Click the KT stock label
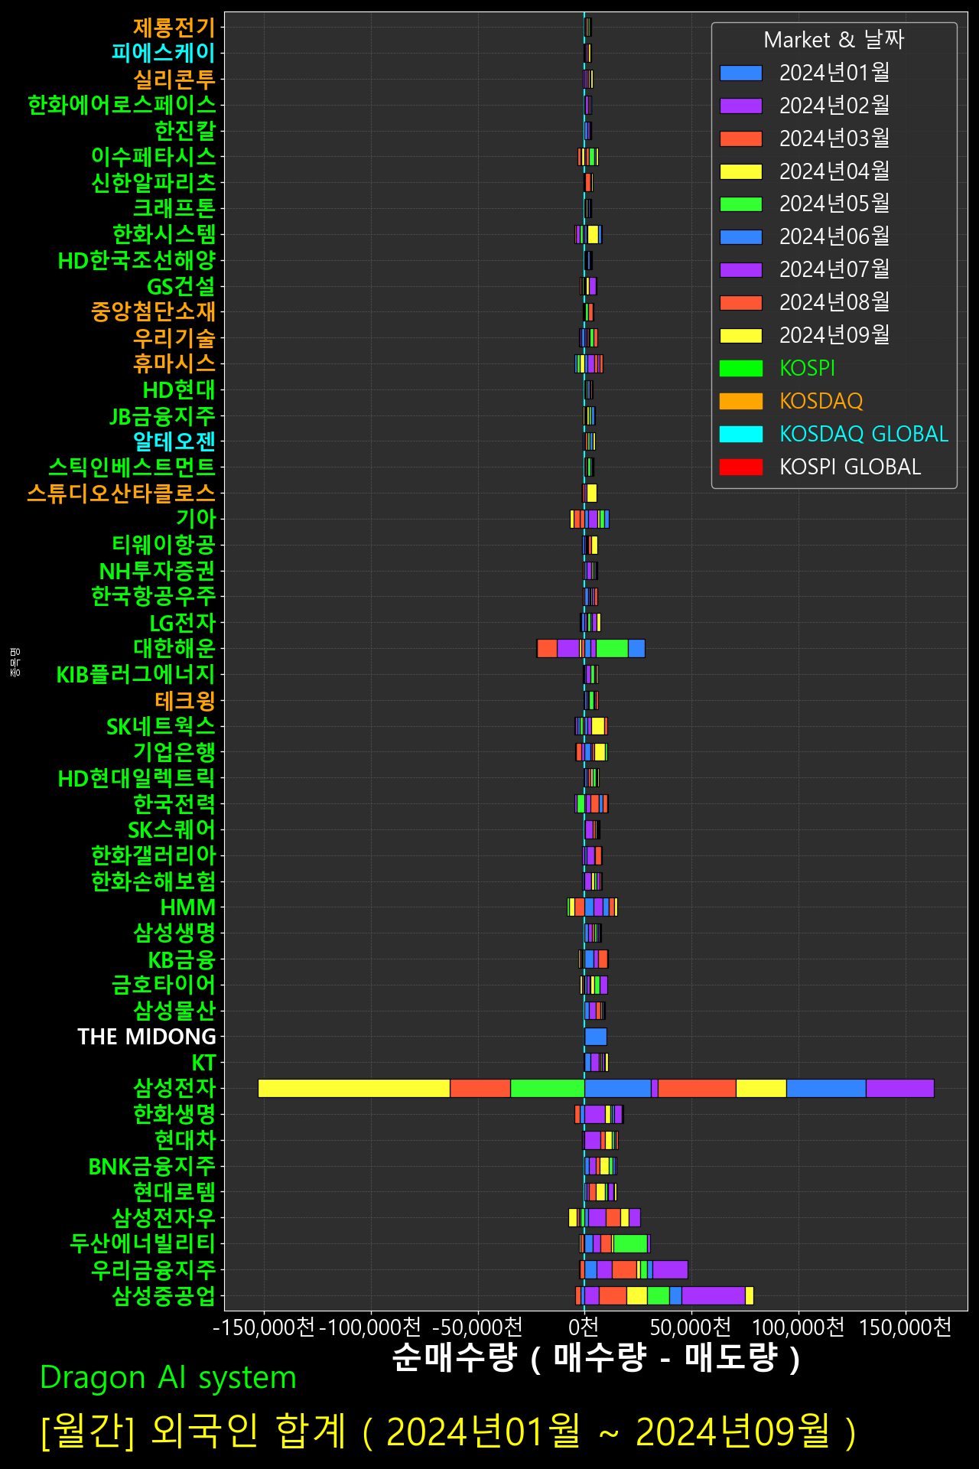Viewport: 979px width, 1469px height. pyautogui.click(x=203, y=1063)
